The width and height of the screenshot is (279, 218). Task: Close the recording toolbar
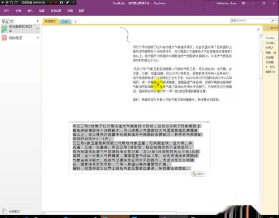(74, 2)
